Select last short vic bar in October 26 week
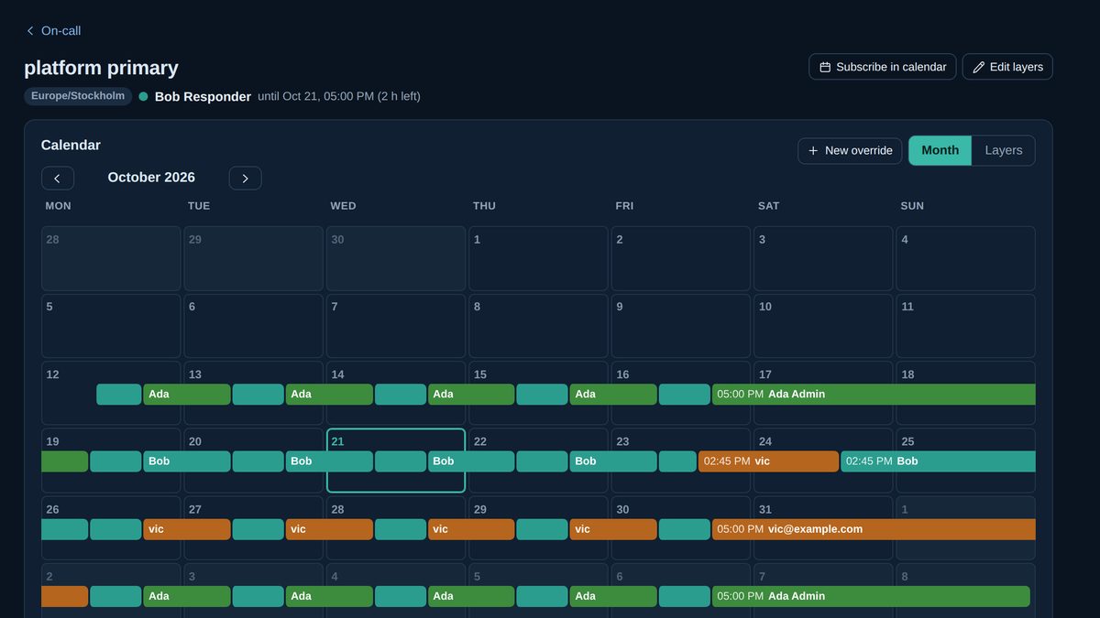Screen dimensions: 1100x618 click(613, 529)
